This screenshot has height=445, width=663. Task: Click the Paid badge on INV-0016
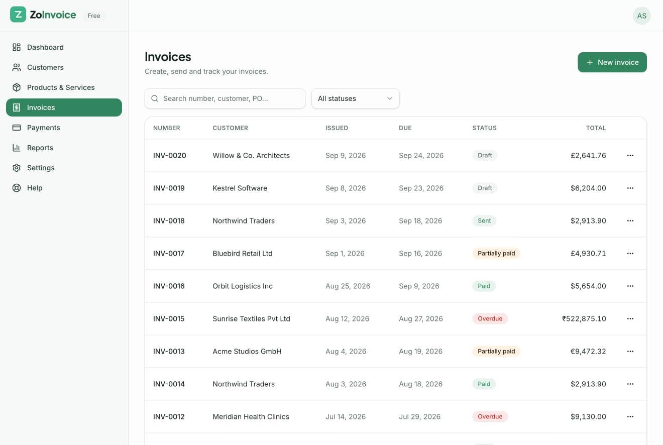pyautogui.click(x=484, y=286)
